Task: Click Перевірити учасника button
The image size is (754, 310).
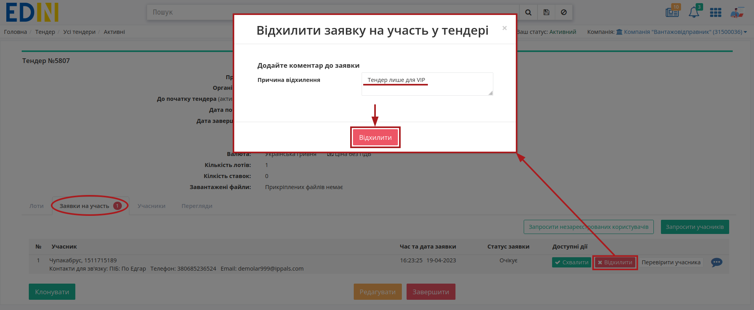Action: (x=671, y=262)
